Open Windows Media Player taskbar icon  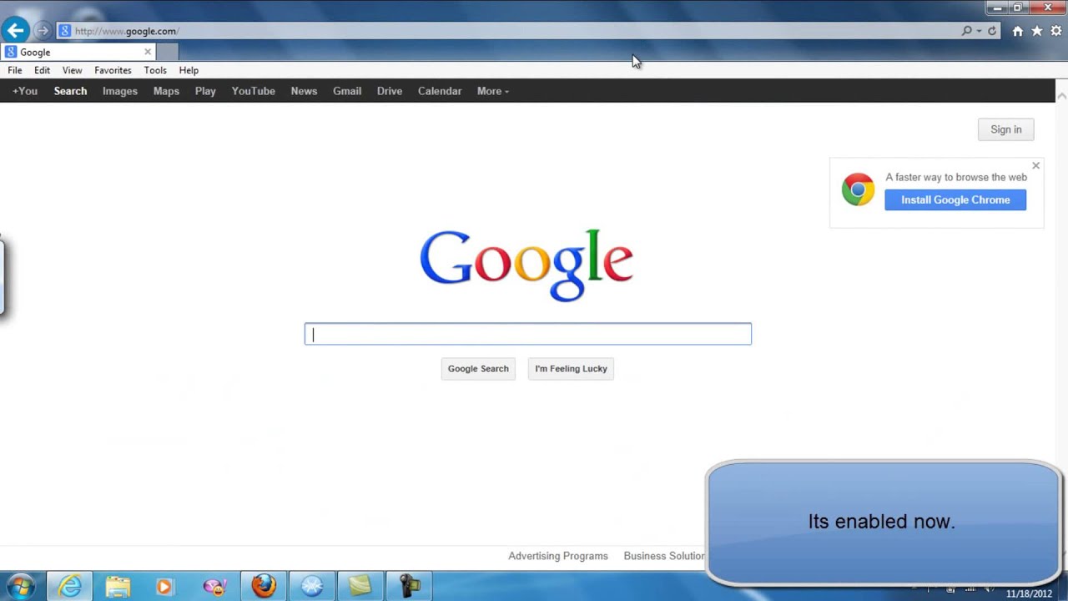coord(164,587)
